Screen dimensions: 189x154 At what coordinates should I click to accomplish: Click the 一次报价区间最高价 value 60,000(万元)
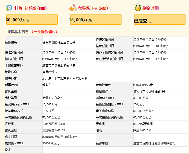tap(142, 117)
